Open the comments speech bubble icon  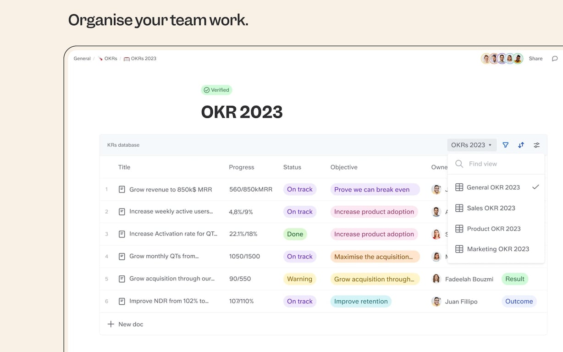point(555,59)
